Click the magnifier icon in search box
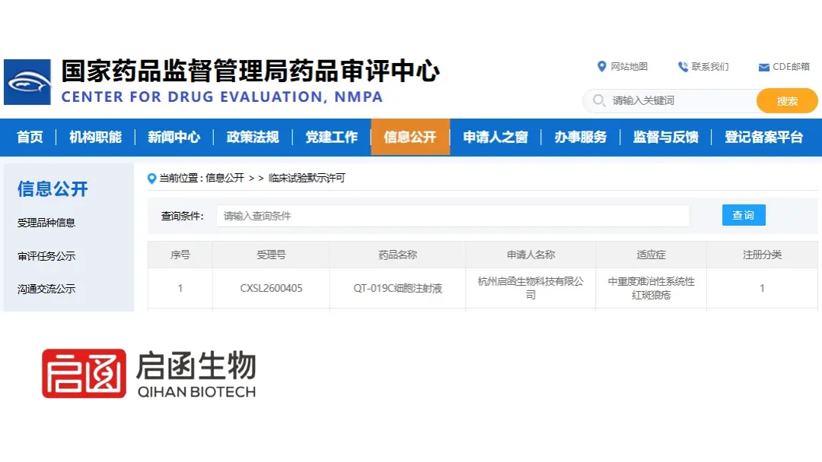822x462 pixels. click(599, 100)
